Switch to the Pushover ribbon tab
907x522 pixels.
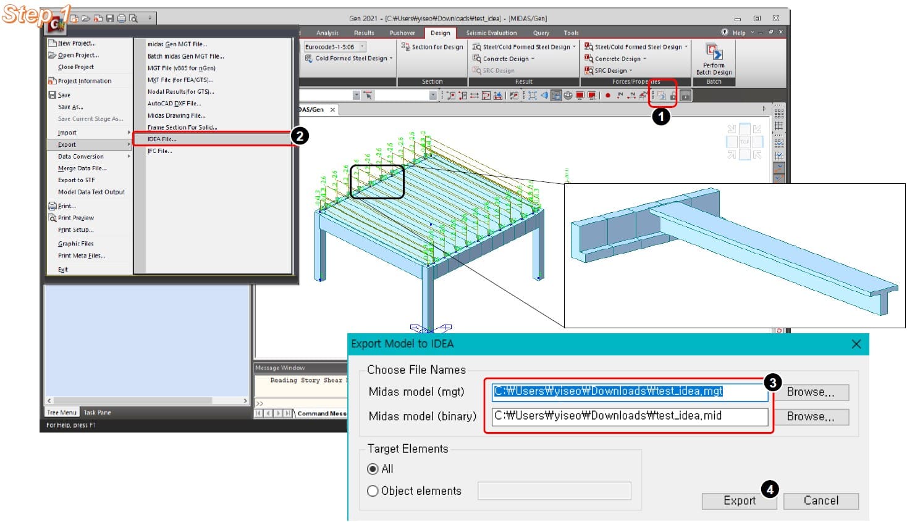402,33
